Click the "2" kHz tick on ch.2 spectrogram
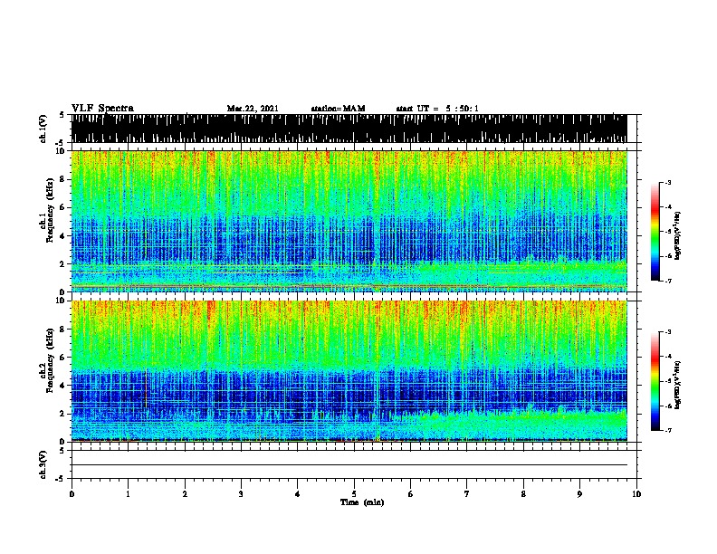 62,414
